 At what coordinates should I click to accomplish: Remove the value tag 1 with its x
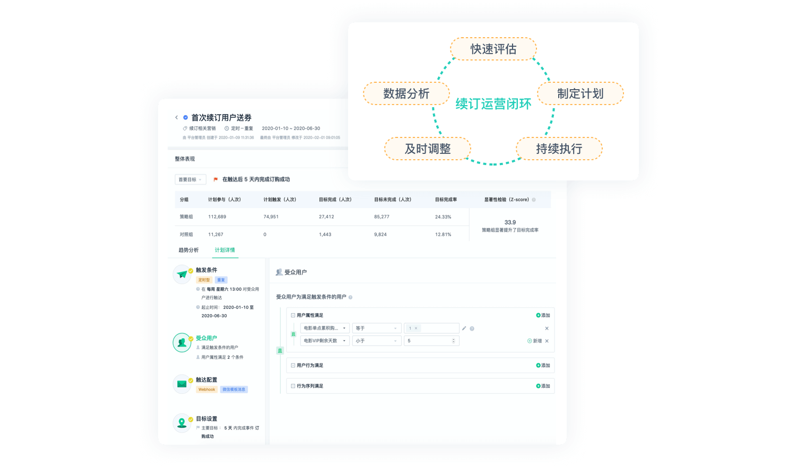pyautogui.click(x=416, y=328)
